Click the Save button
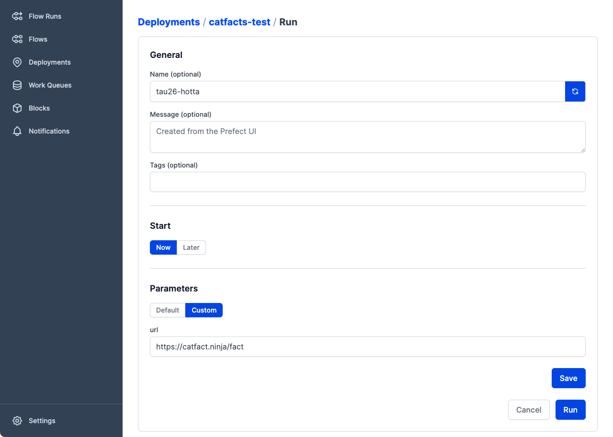 point(568,378)
